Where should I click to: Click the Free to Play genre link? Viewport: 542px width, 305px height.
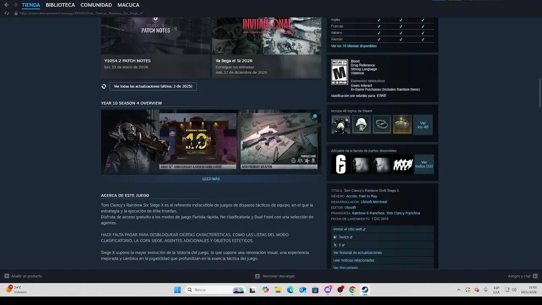(368, 196)
